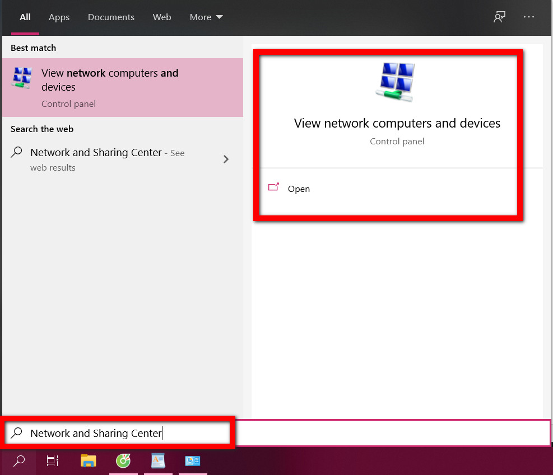Click the Control panel subtitle in preview pane
The width and height of the screenshot is (553, 475).
click(397, 141)
